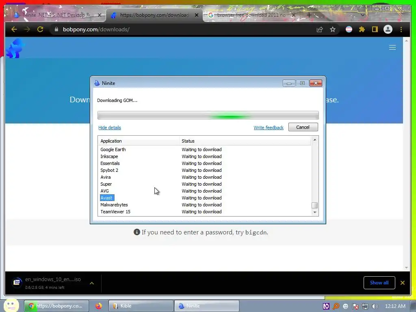Expand options for the windows ISO download
The width and height of the screenshot is (416, 312).
point(92,283)
